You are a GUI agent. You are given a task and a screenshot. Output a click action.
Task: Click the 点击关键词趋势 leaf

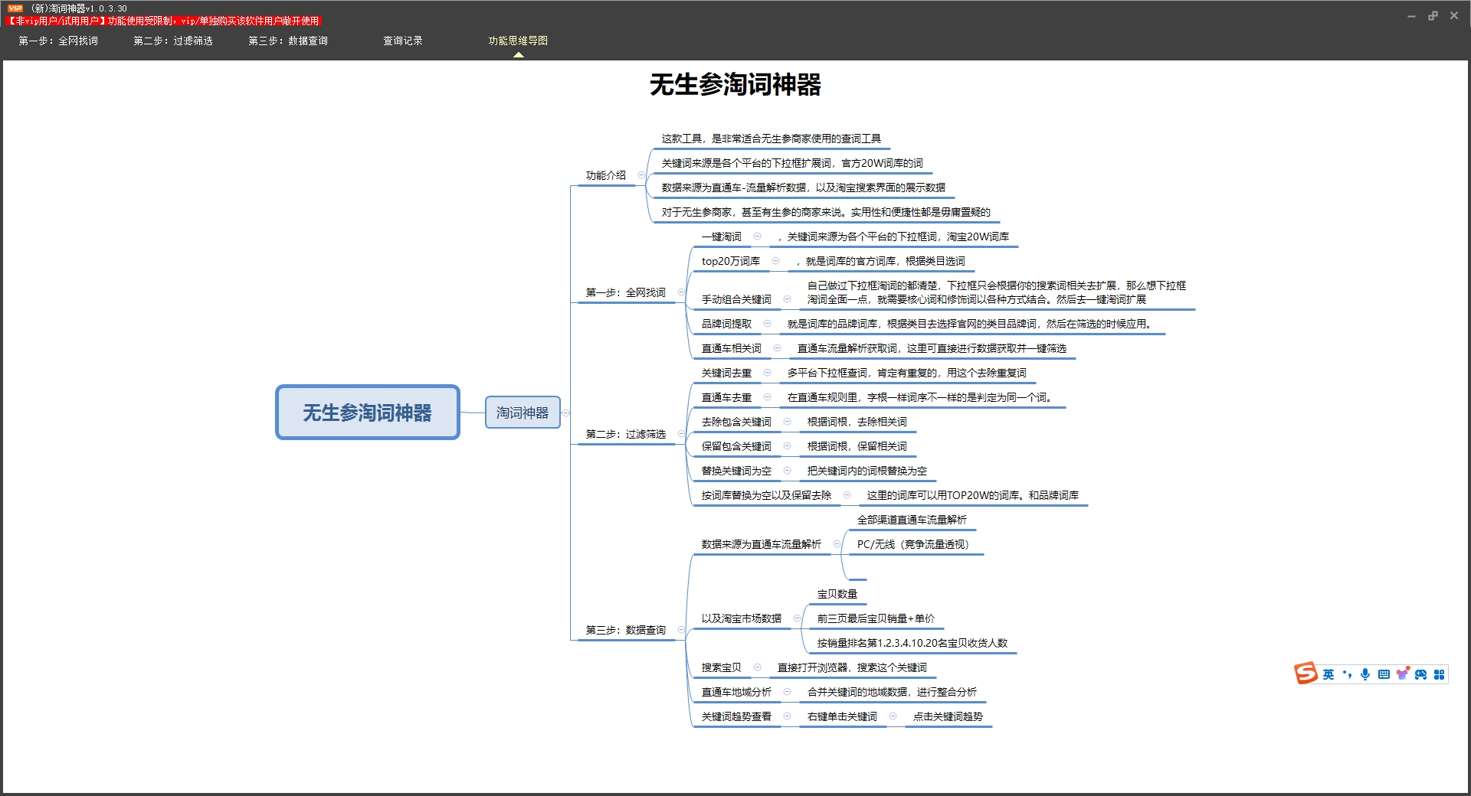[948, 716]
